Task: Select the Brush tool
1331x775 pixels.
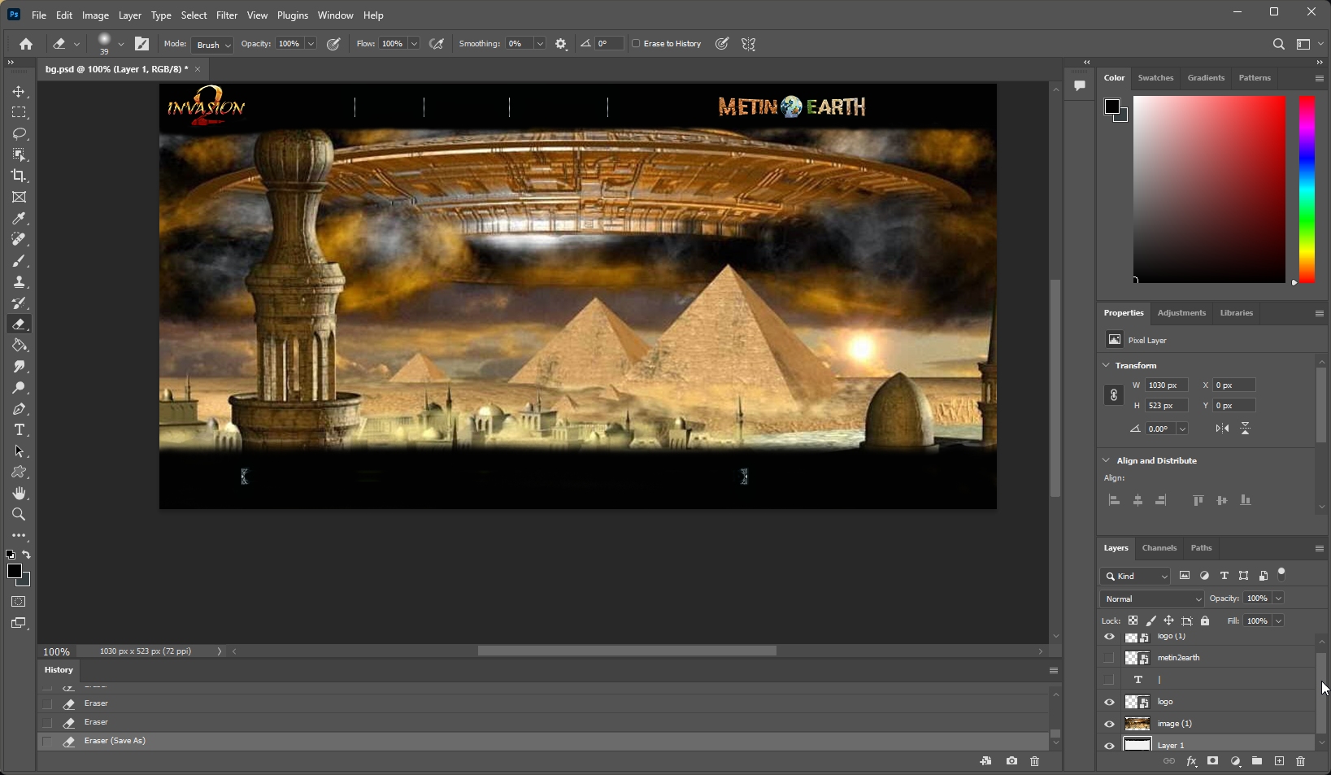Action: [19, 261]
